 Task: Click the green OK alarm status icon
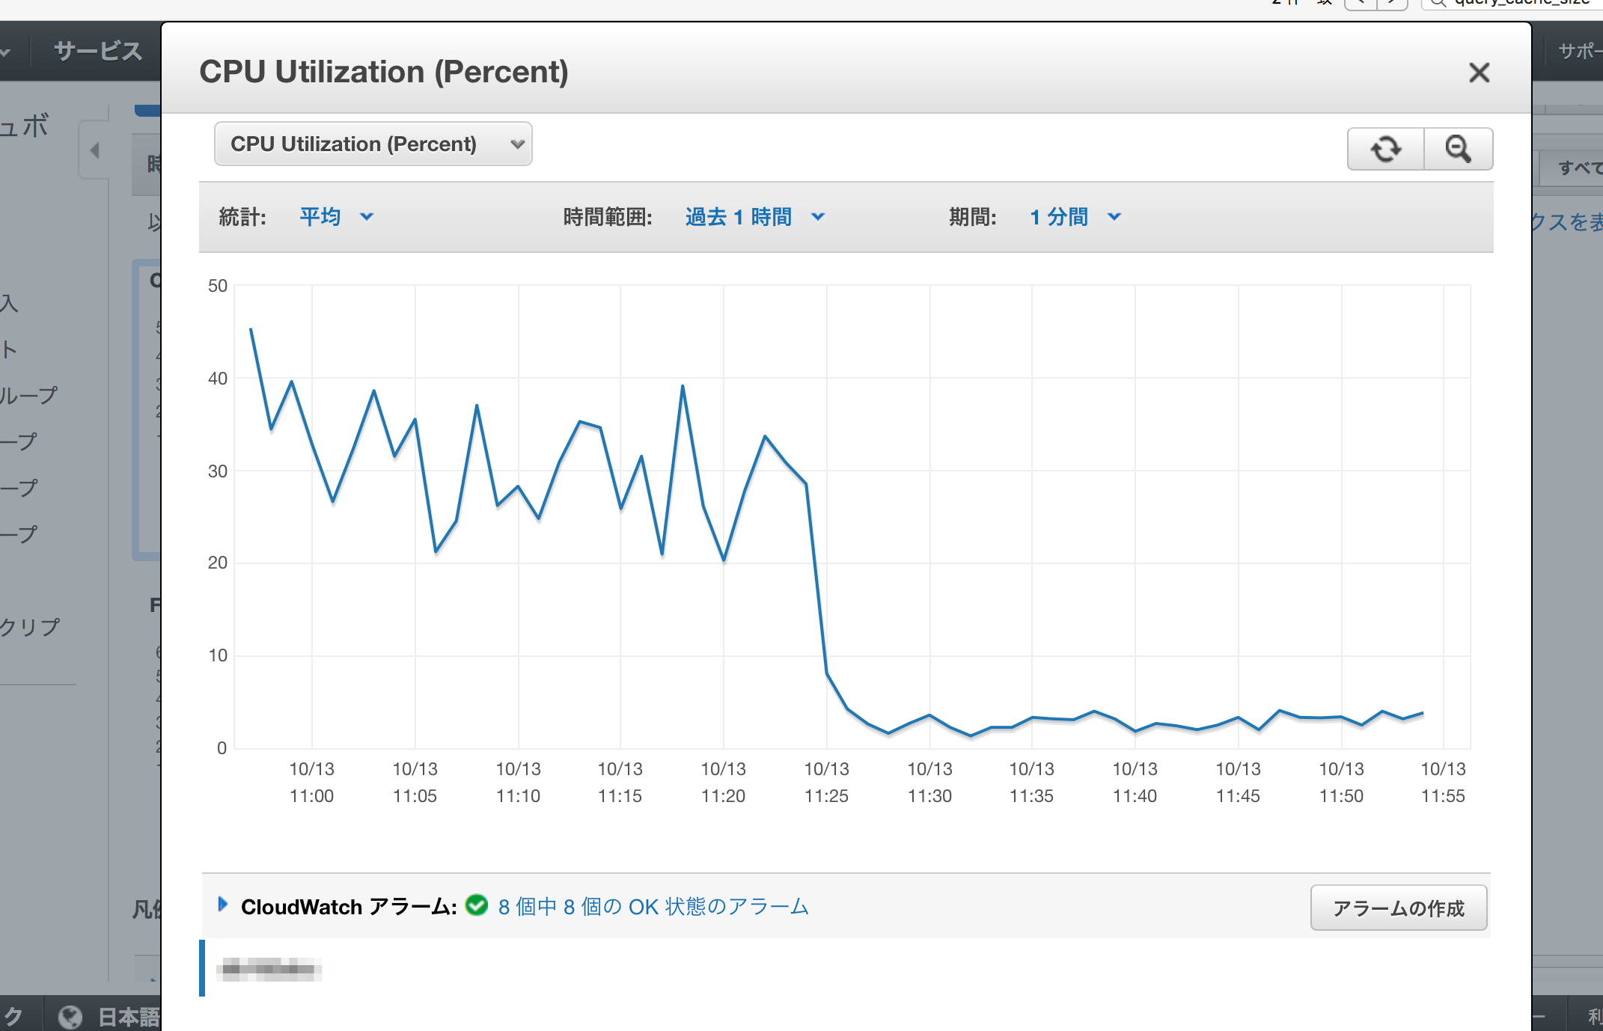[x=477, y=905]
